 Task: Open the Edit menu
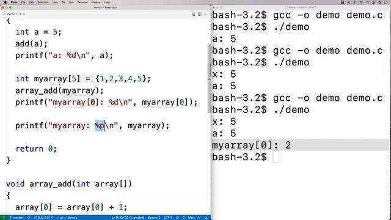pos(31,2)
